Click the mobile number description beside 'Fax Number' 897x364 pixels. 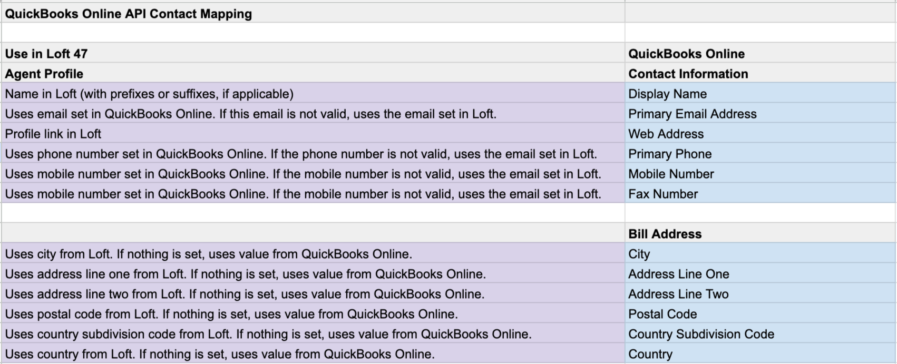point(313,193)
